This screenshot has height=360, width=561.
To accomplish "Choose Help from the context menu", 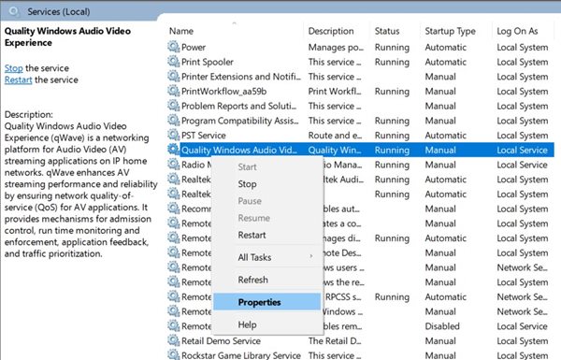I will pyautogui.click(x=266, y=324).
